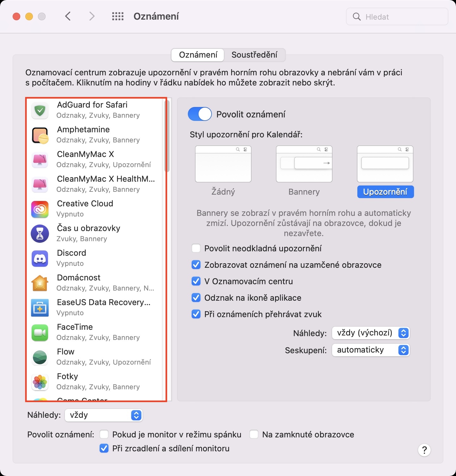
Task: Select the Žádný alert style thumbnail
Action: pos(223,164)
